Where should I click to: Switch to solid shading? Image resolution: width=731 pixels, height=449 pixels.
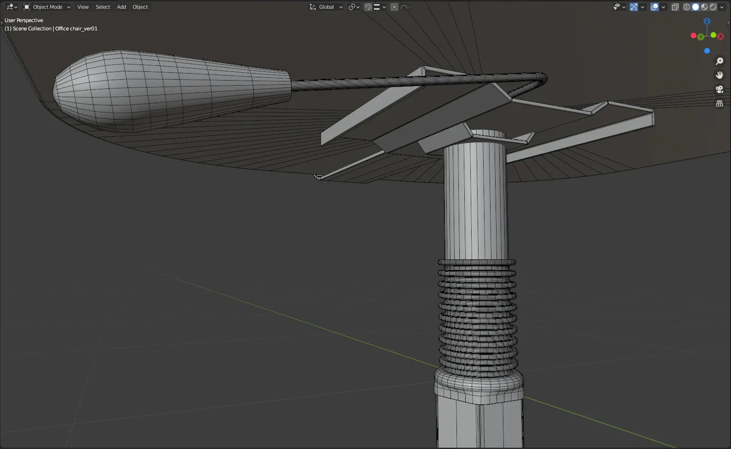pos(696,7)
